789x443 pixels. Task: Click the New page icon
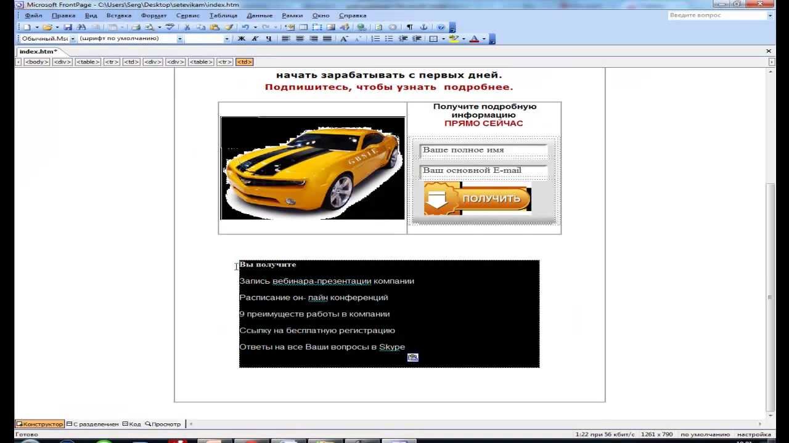27,27
